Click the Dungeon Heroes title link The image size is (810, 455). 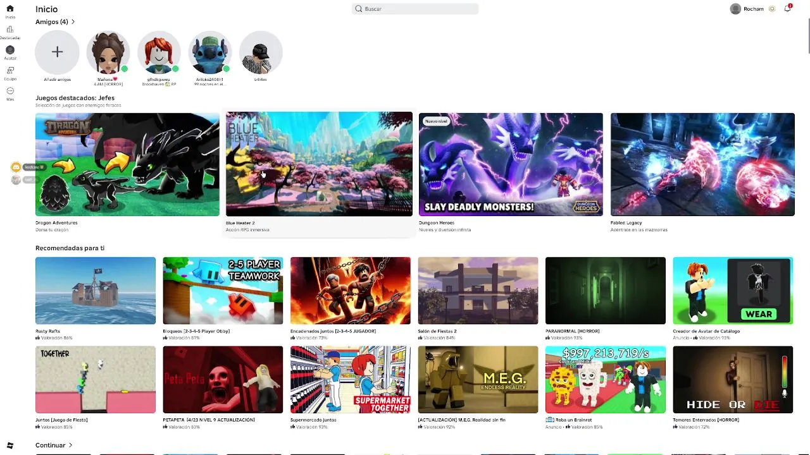coord(437,222)
